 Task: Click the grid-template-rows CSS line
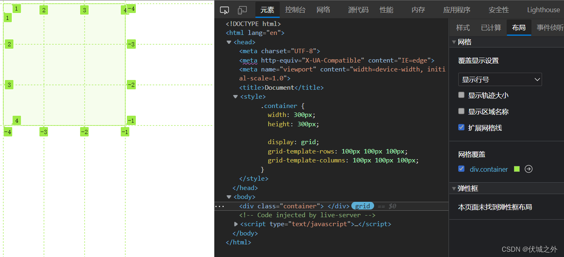[x=338, y=151]
